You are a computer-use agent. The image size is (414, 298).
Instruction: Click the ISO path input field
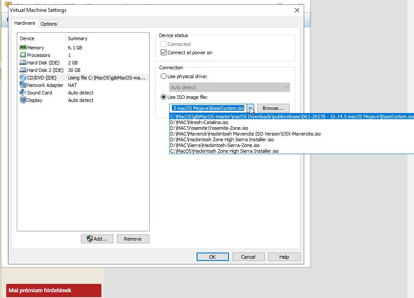coord(208,108)
